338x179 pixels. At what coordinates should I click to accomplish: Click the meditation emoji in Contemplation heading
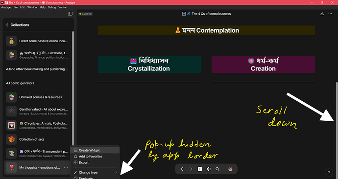[178, 30]
